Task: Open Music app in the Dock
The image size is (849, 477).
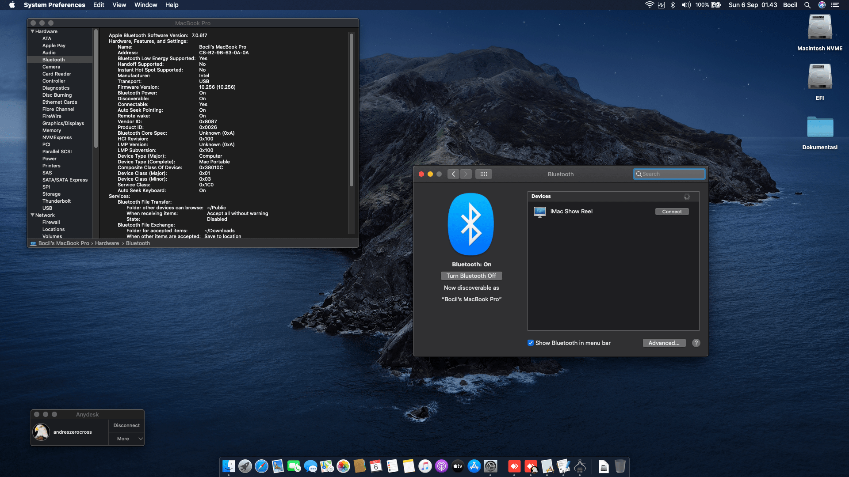Action: [x=425, y=466]
